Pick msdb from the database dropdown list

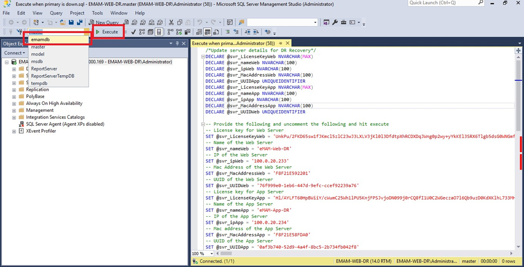click(x=58, y=61)
